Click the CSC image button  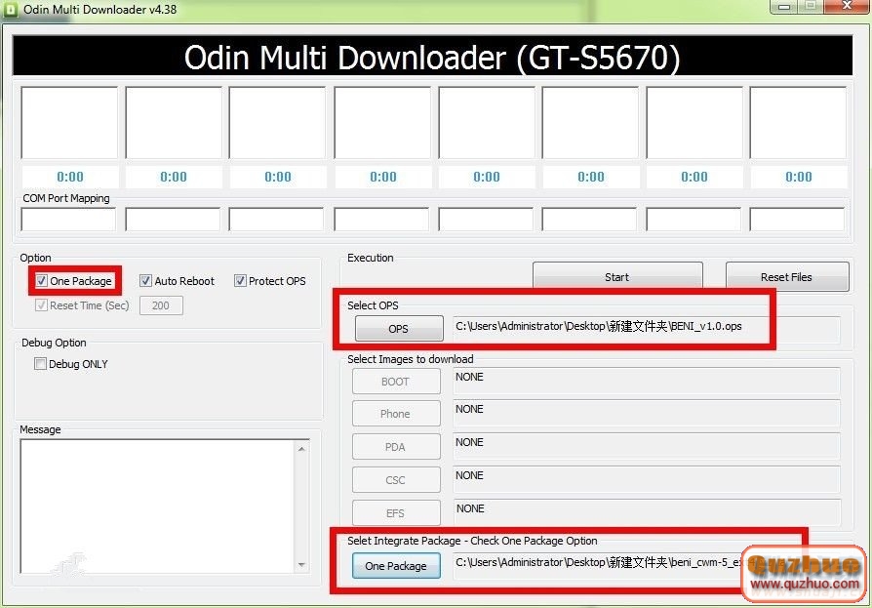coord(396,479)
